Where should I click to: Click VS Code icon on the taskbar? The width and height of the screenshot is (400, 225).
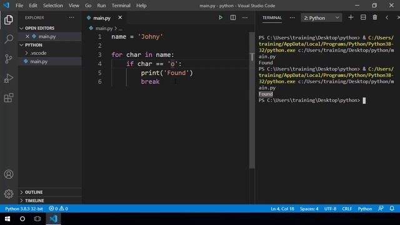pyautogui.click(x=54, y=219)
